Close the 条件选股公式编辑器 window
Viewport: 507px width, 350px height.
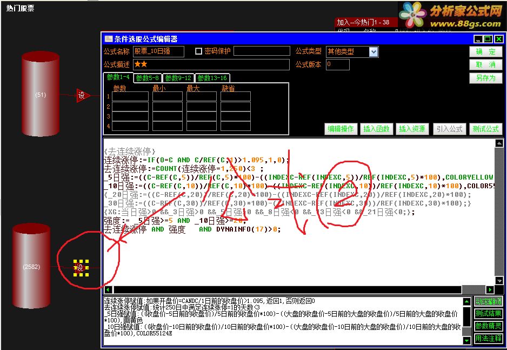tap(499, 39)
